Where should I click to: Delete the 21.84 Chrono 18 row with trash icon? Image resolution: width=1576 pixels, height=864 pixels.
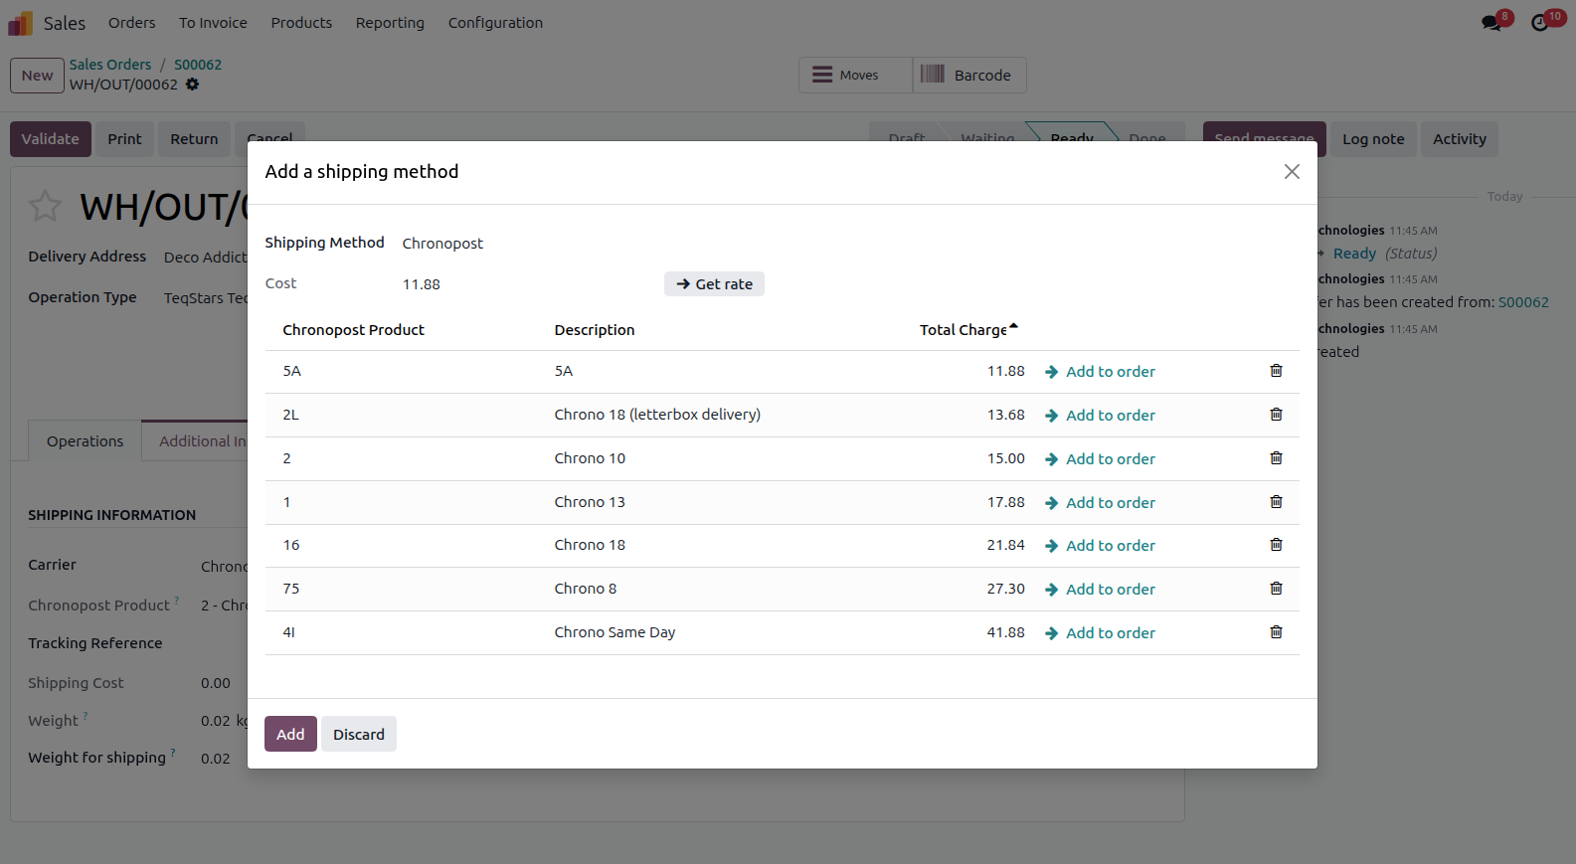pyautogui.click(x=1276, y=545)
